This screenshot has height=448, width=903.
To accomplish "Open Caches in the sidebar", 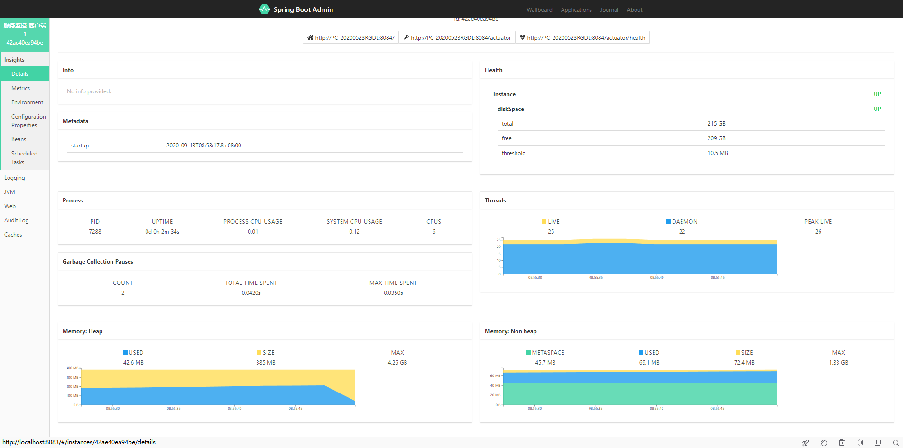I will (x=25, y=235).
